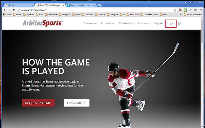This screenshot has width=205, height=128.
Task: Open the Sunglass bookmarks folder
Action: point(113,15)
